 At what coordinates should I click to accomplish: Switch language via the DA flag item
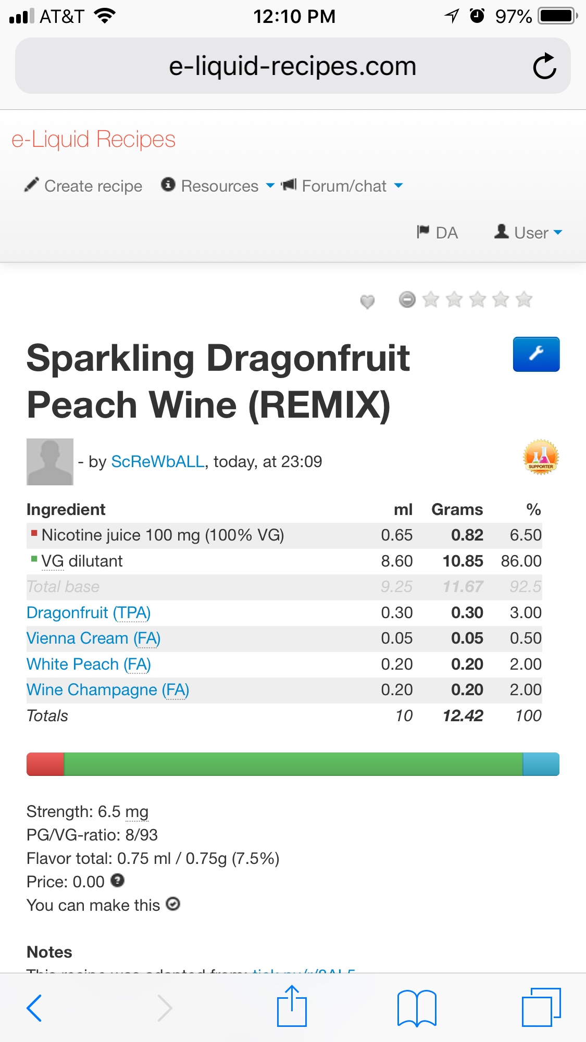click(438, 233)
